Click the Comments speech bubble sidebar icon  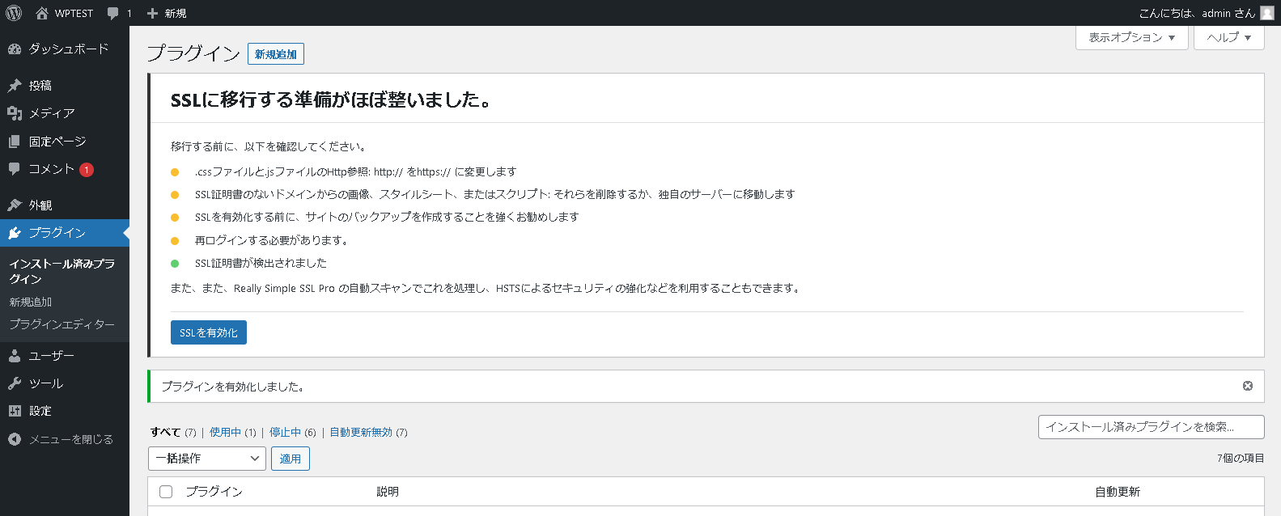15,168
